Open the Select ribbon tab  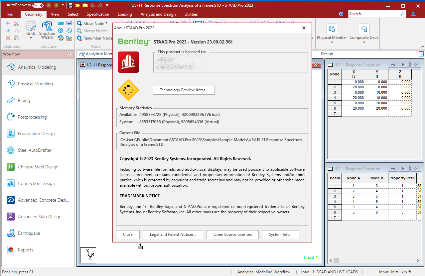73,14
